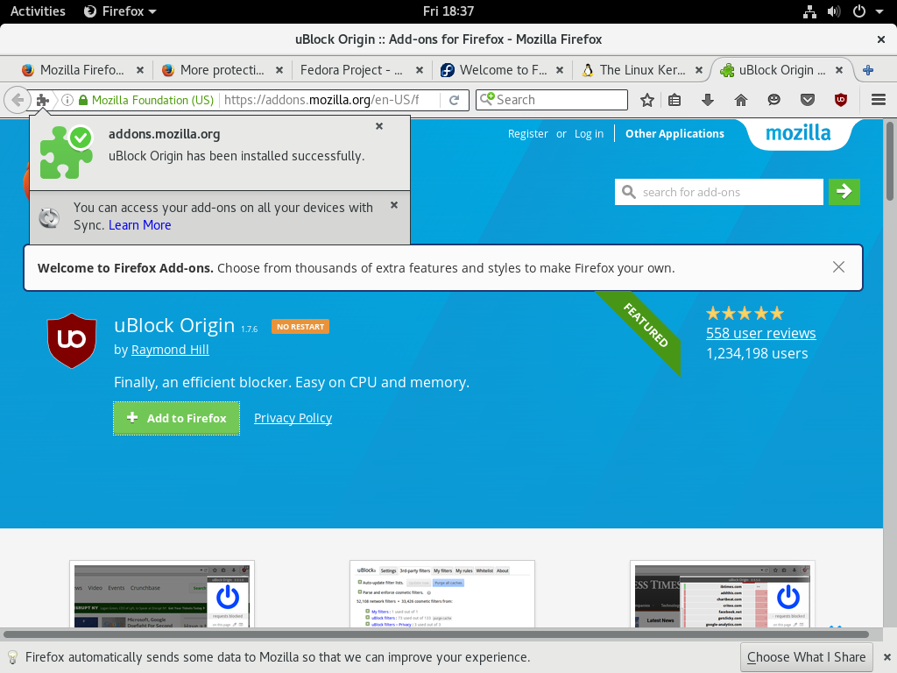Open the volume tray icon

click(x=834, y=11)
